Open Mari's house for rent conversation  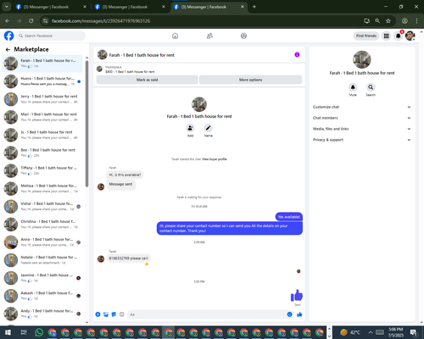(x=42, y=117)
